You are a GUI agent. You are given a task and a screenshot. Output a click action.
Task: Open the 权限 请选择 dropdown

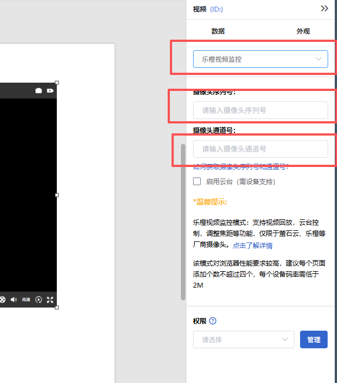[x=244, y=339]
